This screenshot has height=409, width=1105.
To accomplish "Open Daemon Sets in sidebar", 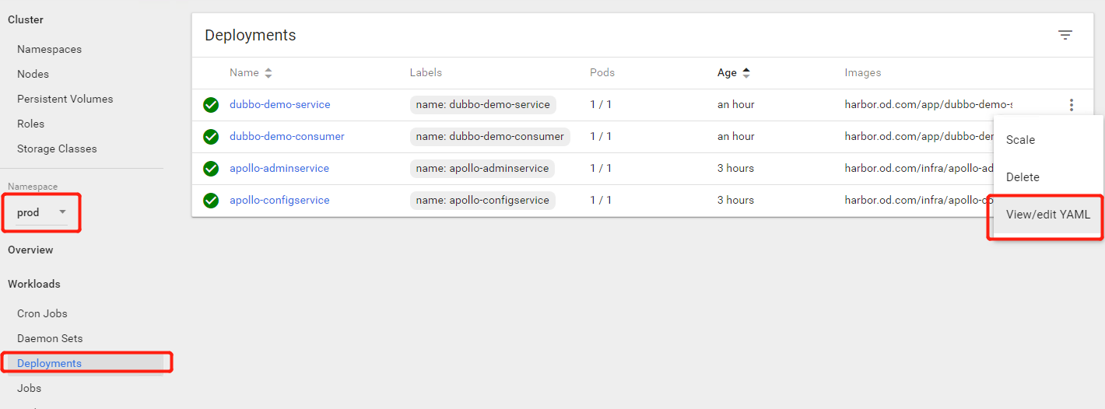I will coord(50,338).
